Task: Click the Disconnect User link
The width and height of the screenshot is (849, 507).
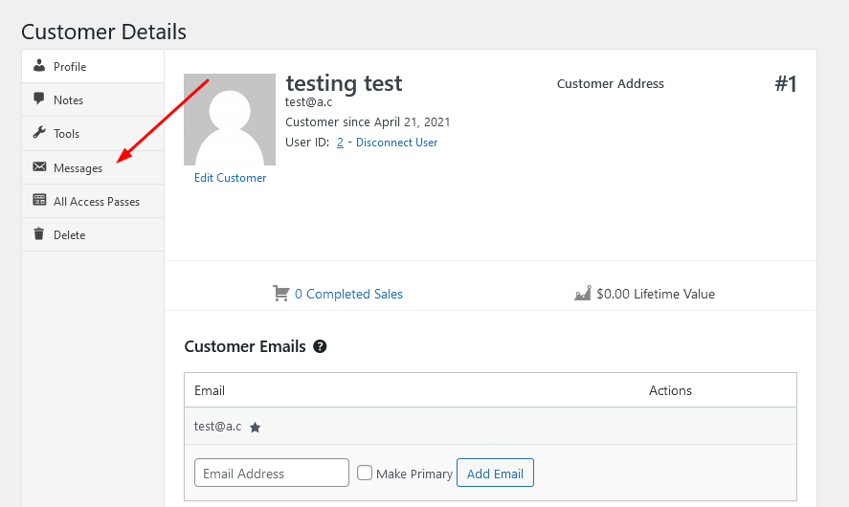Action: [396, 143]
